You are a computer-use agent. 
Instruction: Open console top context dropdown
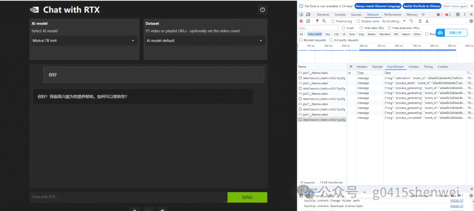point(319,196)
